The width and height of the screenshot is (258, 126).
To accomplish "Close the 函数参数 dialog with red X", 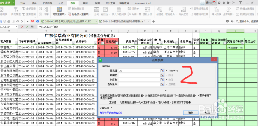I will 214,60.
